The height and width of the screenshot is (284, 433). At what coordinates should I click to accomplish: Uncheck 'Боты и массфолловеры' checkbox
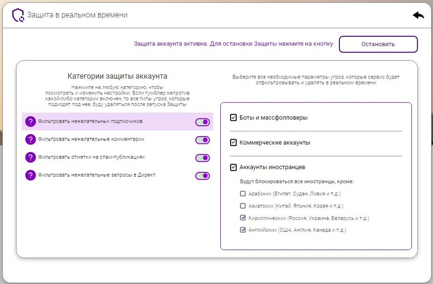pyautogui.click(x=233, y=118)
